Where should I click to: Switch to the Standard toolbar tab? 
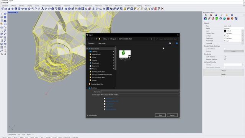[5, 6]
